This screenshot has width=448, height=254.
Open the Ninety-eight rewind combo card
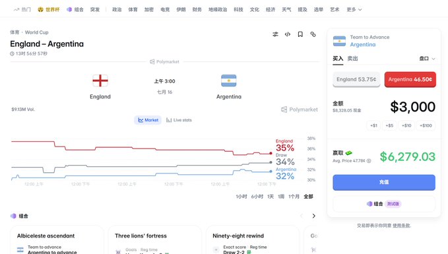(252, 240)
